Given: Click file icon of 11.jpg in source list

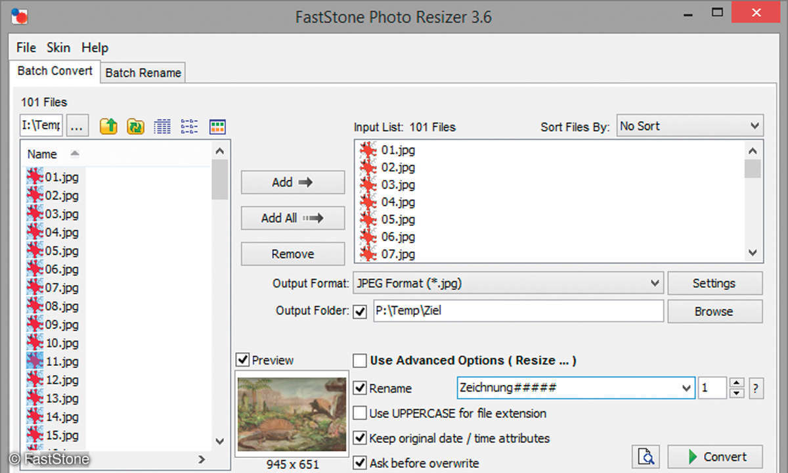Looking at the screenshot, I should click(x=35, y=361).
